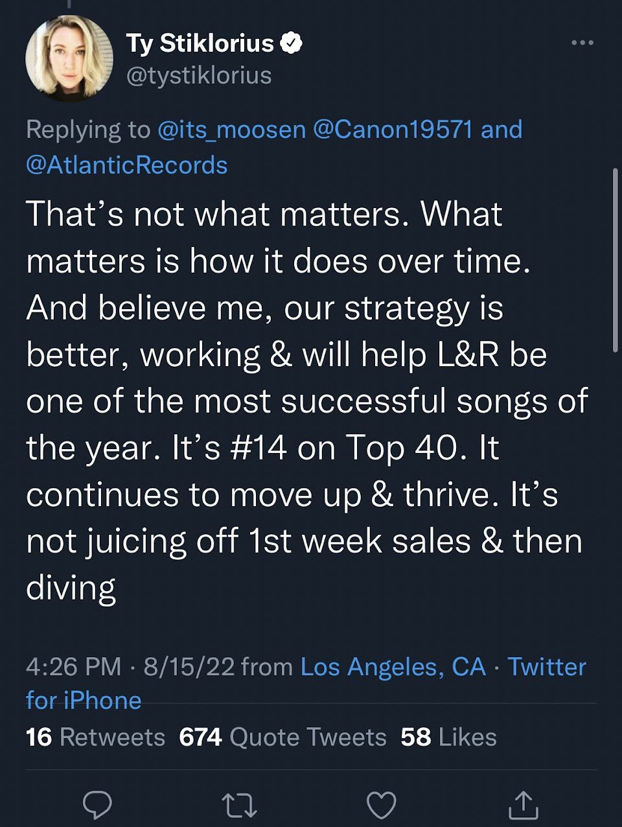This screenshot has width=622, height=827.
Task: Like the tweet with heart icon
Action: click(381, 804)
